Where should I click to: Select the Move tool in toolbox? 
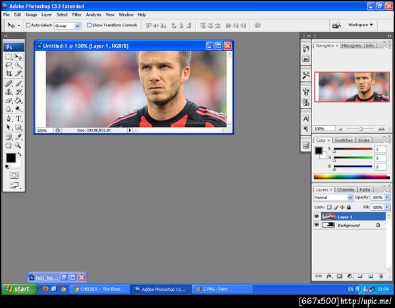click(18, 57)
